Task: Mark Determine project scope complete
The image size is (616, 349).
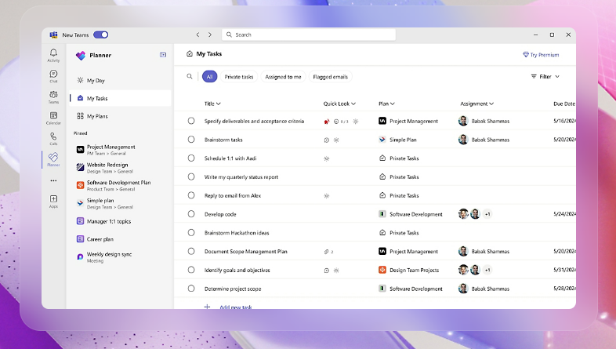Action: click(191, 289)
